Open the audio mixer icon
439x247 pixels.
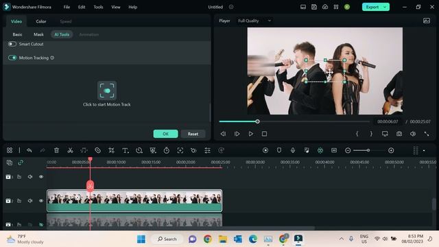(307, 150)
